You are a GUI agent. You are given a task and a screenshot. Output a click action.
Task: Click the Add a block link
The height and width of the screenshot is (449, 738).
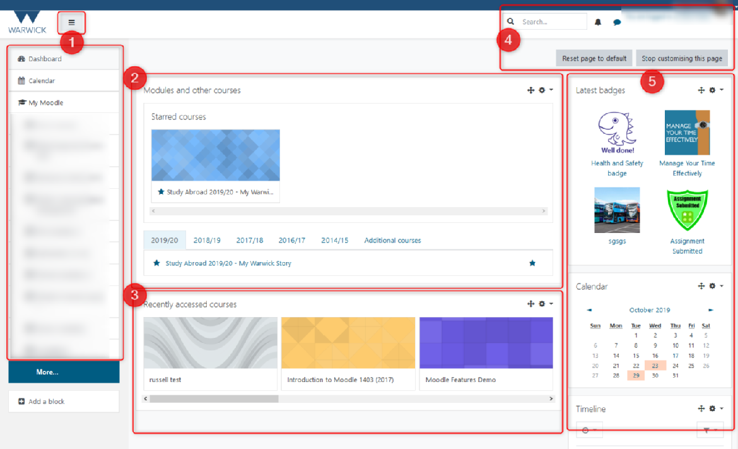click(x=47, y=402)
